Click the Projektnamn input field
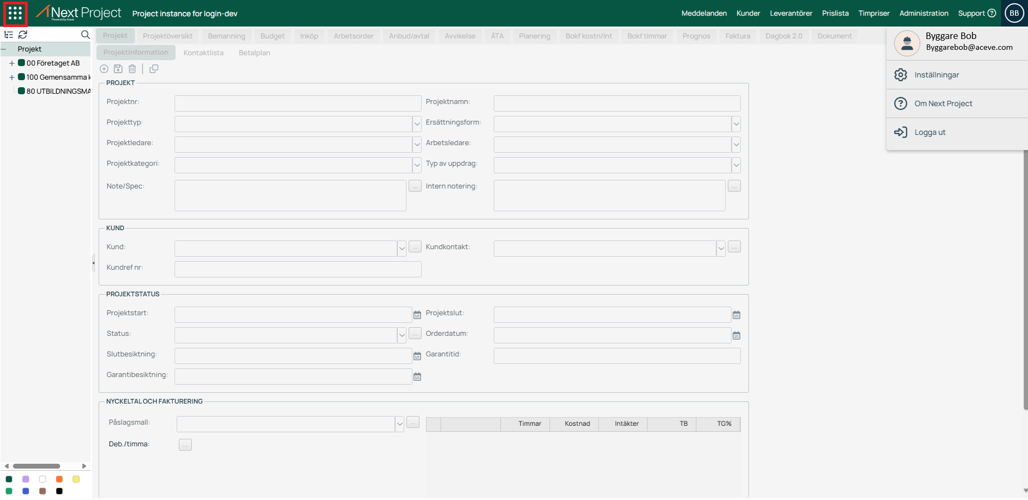The height and width of the screenshot is (500, 1028). [x=617, y=103]
